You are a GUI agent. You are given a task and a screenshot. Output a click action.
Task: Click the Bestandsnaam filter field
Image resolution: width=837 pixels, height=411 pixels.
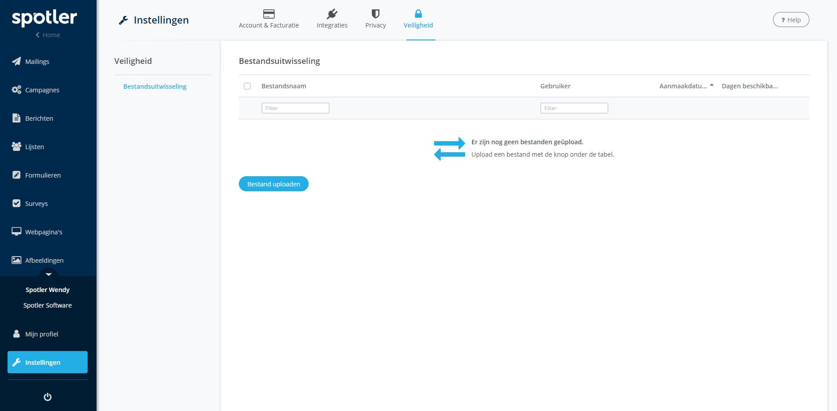[x=295, y=108]
